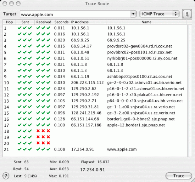Click the Ave: 0.053 statistic
Viewport: 195px width, 182px height.
tap(59, 169)
